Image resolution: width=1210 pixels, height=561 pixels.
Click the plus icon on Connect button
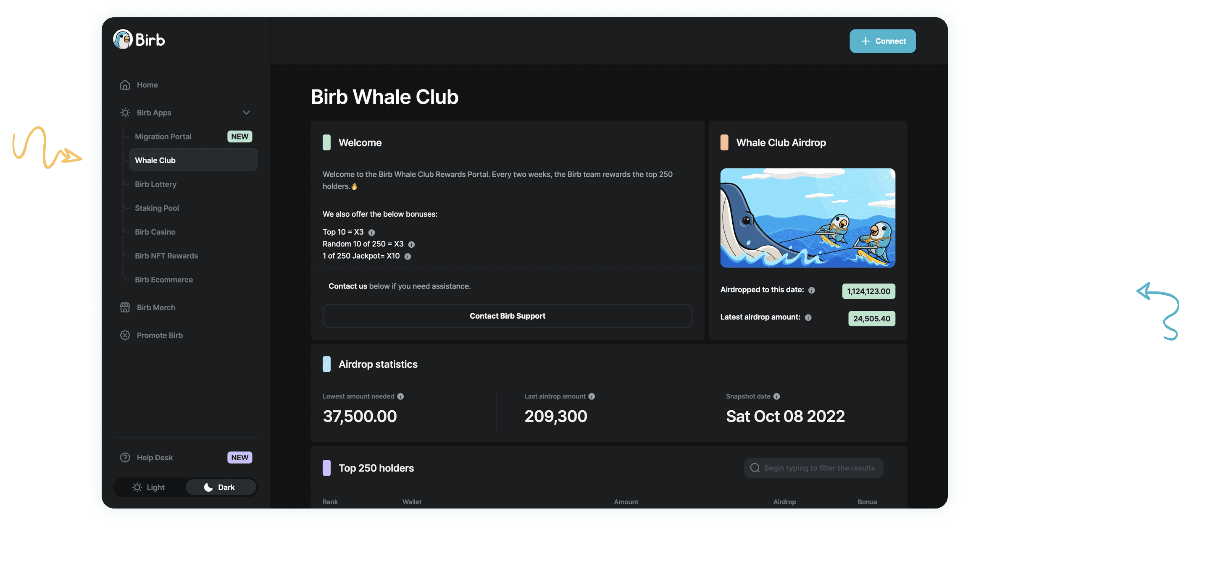tap(865, 41)
